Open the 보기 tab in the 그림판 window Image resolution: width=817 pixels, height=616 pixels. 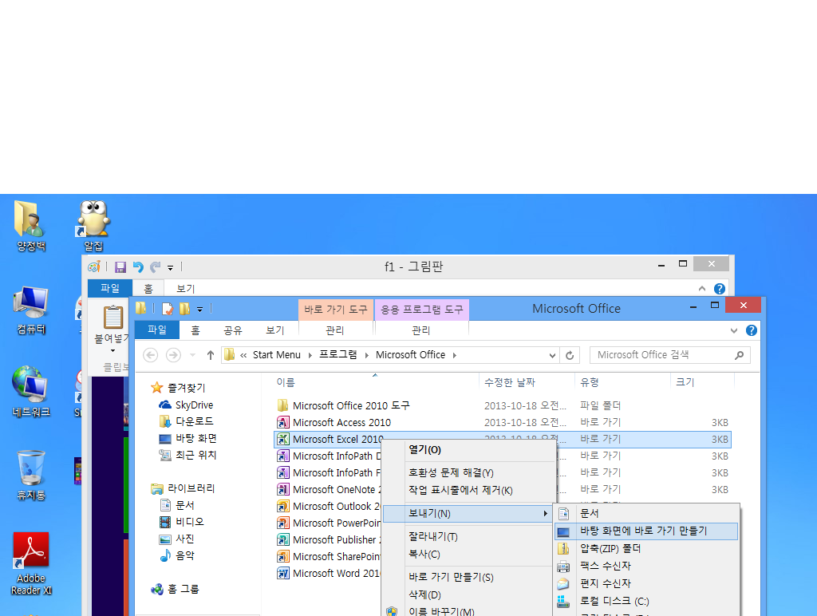coord(185,289)
